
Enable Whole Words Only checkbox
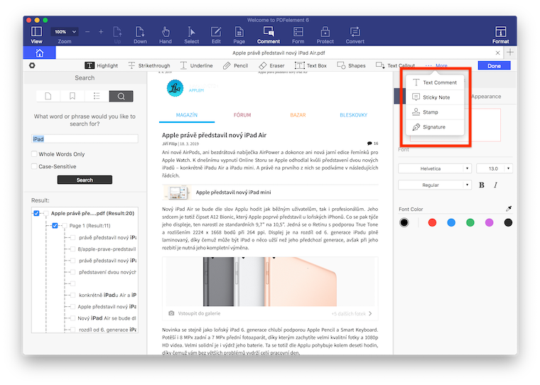34,154
